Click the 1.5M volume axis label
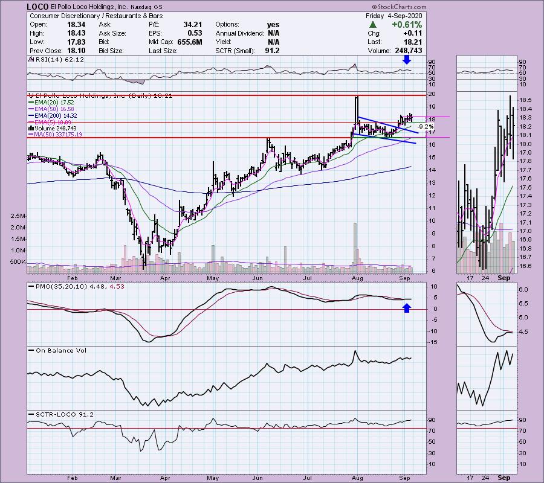Screen dimensions: 544x483 click(x=18, y=239)
